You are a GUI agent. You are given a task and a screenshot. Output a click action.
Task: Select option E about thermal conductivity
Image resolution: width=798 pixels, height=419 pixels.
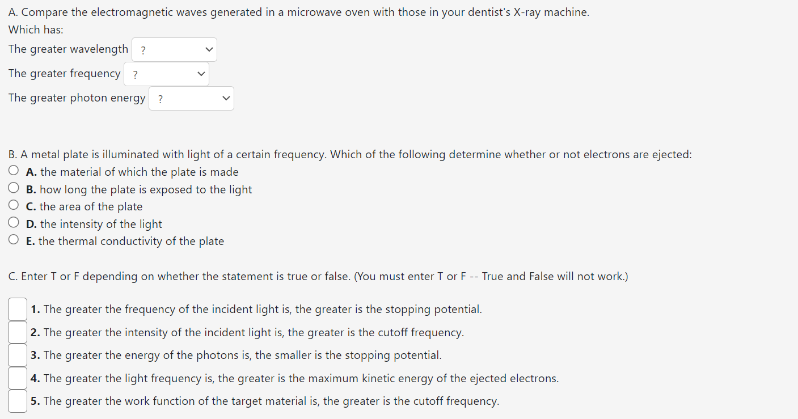pyautogui.click(x=14, y=239)
